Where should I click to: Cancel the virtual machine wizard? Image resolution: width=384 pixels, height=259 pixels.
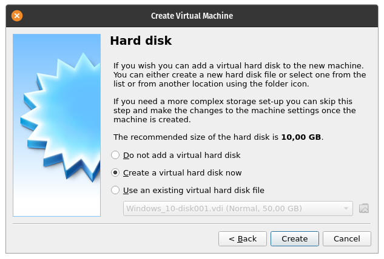tap(347, 239)
